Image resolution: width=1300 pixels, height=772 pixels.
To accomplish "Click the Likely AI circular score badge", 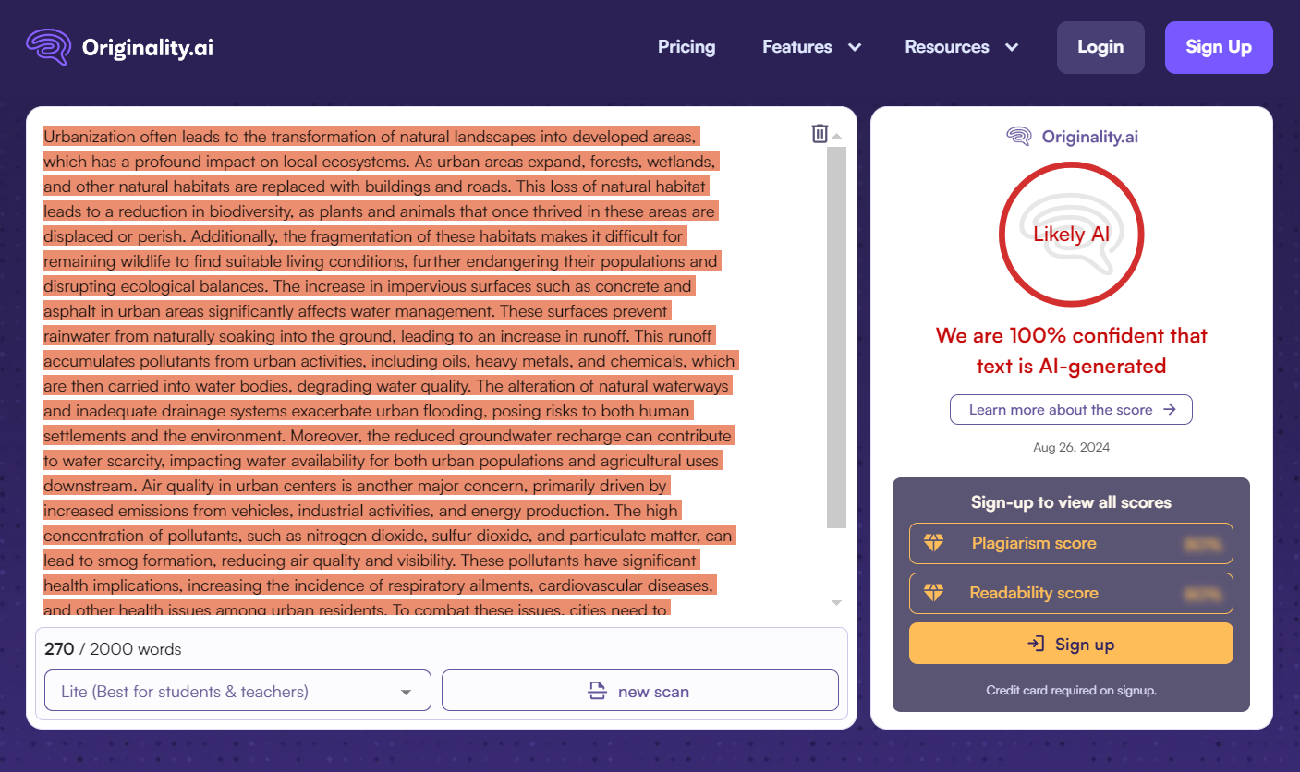I will (1071, 234).
